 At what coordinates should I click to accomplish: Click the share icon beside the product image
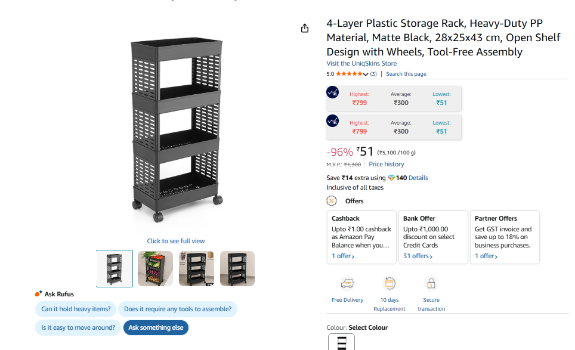[305, 28]
